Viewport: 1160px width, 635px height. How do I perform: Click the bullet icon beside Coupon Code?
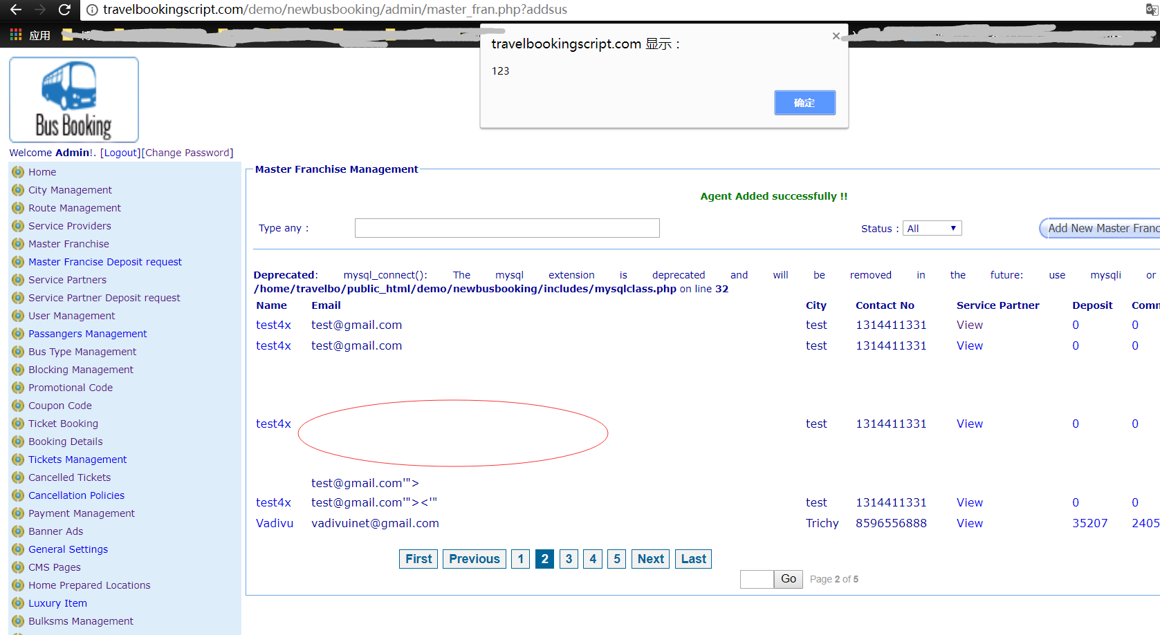[x=18, y=406]
